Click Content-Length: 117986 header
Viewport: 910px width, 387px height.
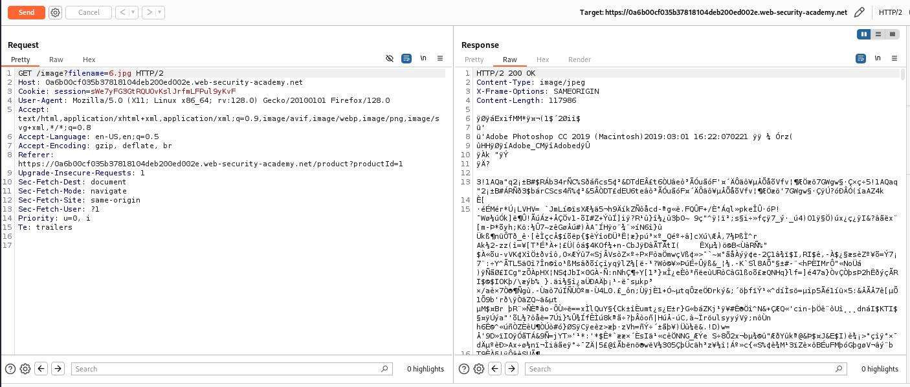pos(526,100)
